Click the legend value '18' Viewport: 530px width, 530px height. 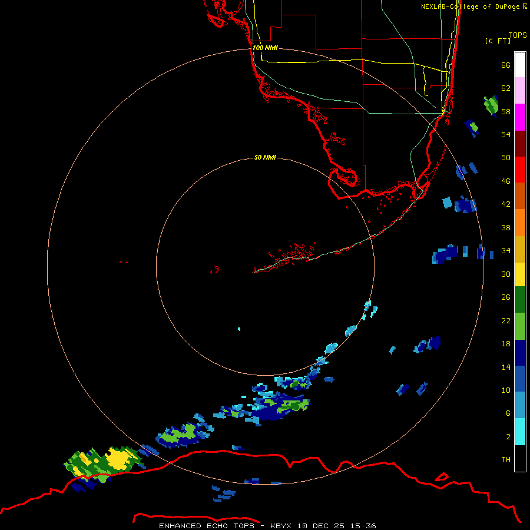tap(506, 344)
